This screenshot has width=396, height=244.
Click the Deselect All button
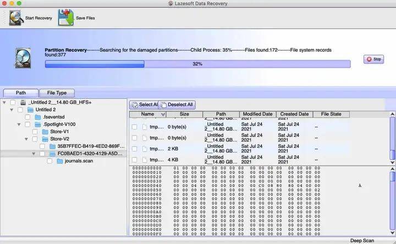177,105
